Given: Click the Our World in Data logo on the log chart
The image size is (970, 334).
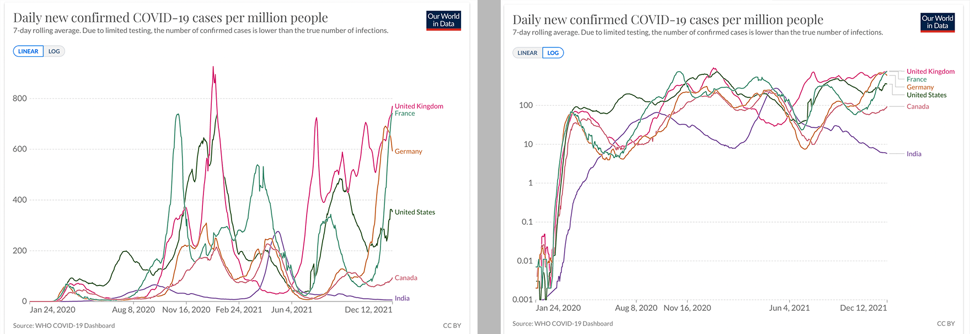Looking at the screenshot, I should [937, 23].
